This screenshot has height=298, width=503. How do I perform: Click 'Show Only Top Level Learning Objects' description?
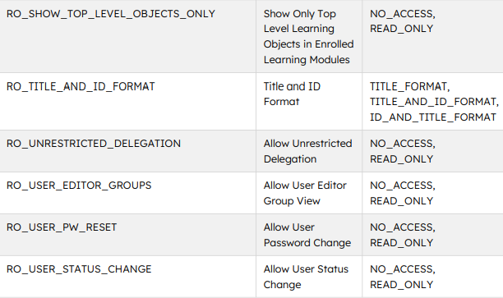308,36
